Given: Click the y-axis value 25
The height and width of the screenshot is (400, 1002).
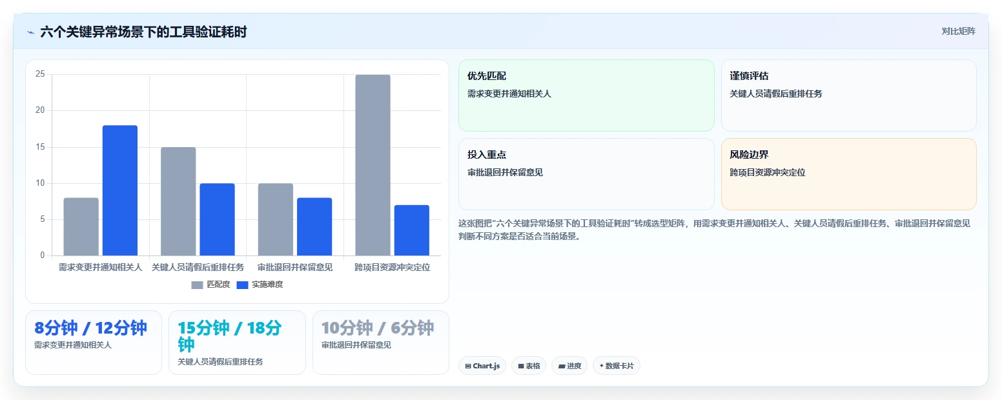Looking at the screenshot, I should pyautogui.click(x=40, y=74).
